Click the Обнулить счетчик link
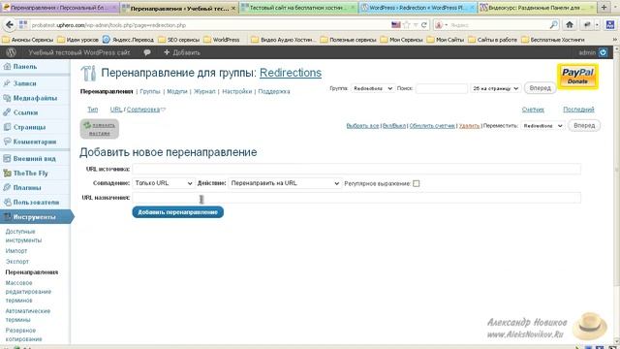 [x=432, y=126]
